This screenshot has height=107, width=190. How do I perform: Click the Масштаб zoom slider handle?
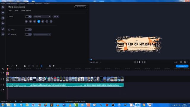16,101
